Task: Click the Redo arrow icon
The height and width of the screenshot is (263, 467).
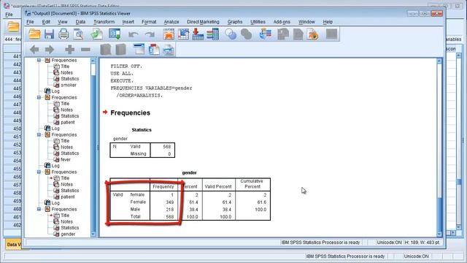Action: click(150, 34)
